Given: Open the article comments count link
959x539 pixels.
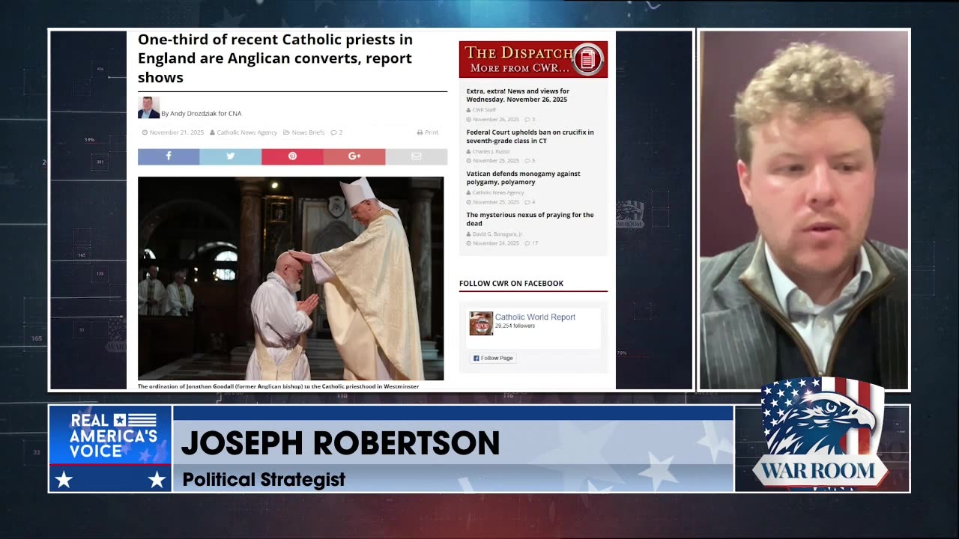Looking at the screenshot, I should click(337, 133).
